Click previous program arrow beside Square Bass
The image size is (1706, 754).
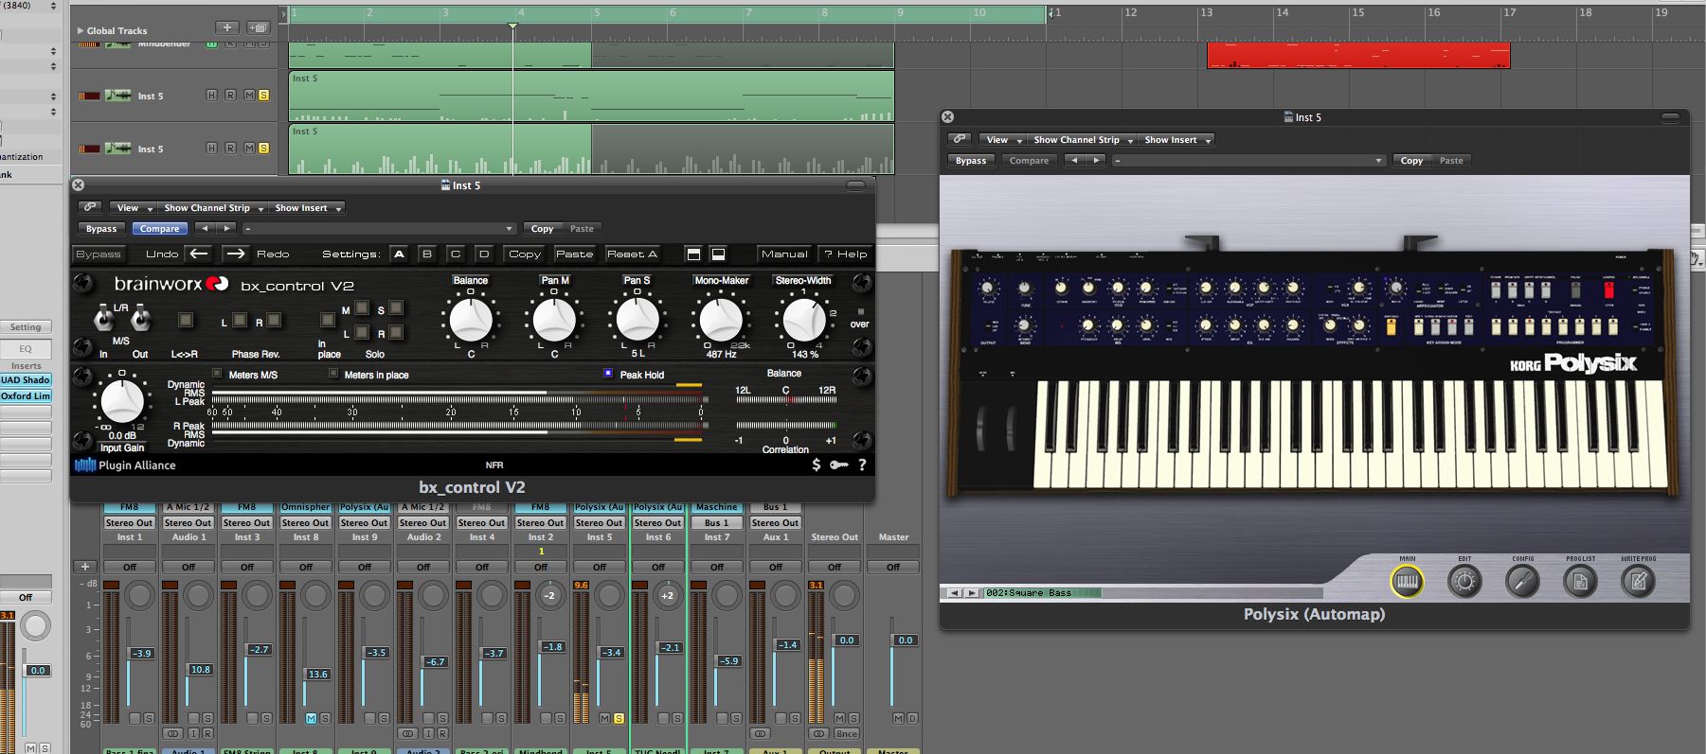956,593
